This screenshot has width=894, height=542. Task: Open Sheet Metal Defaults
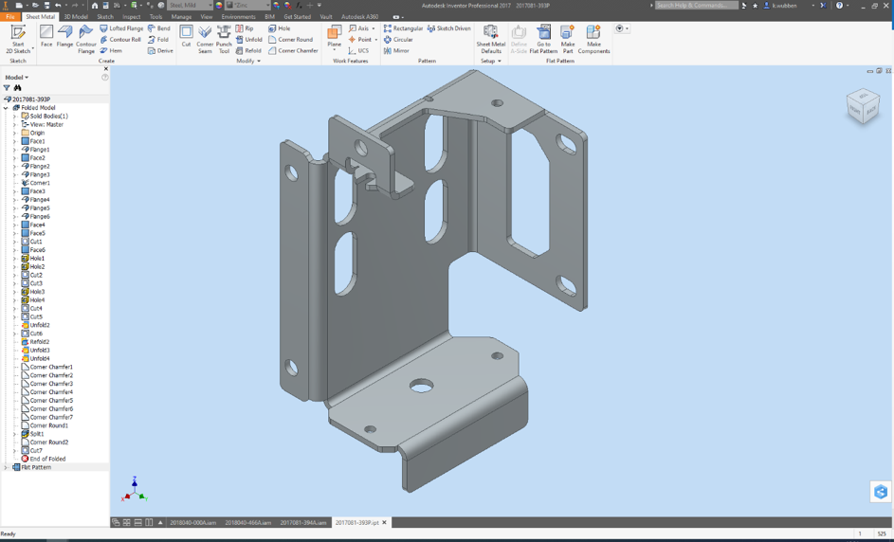tap(490, 38)
